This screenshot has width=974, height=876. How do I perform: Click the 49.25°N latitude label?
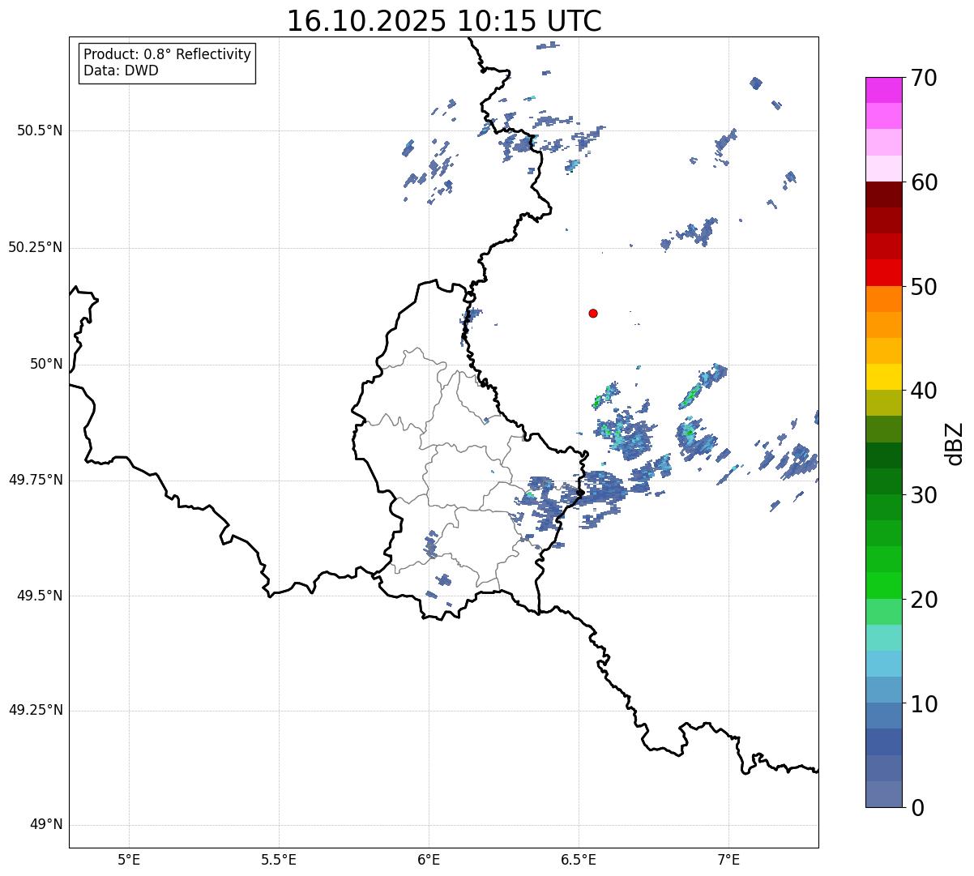pyautogui.click(x=35, y=711)
